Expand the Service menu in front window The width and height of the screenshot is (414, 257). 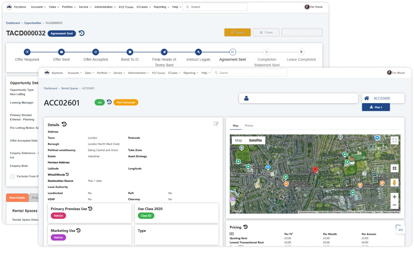119,73
